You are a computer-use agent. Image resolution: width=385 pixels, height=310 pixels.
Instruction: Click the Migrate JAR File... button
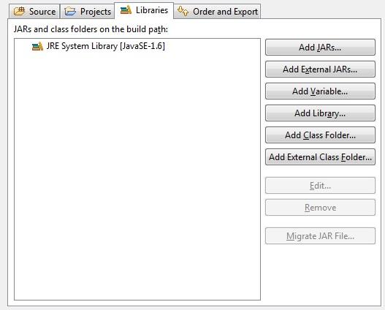[320, 236]
